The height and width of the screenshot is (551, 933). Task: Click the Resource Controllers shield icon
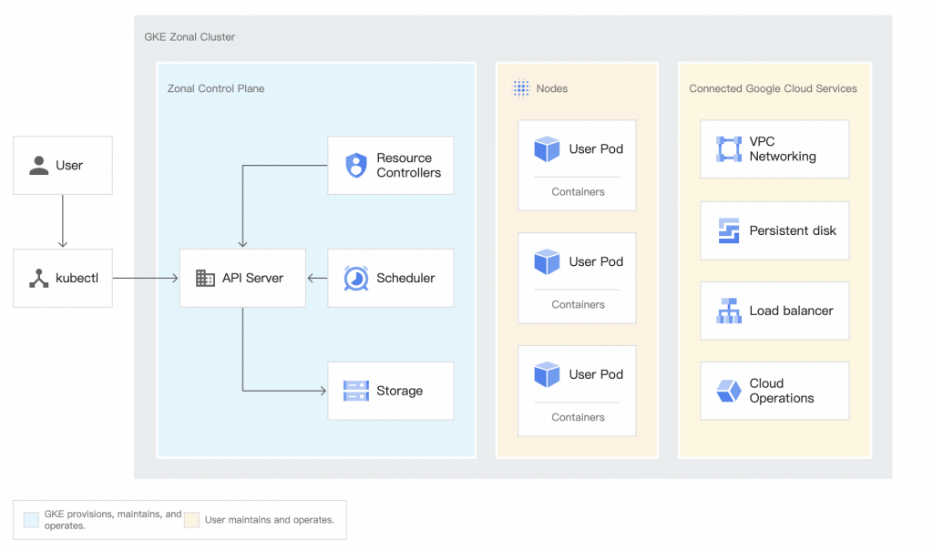(356, 166)
